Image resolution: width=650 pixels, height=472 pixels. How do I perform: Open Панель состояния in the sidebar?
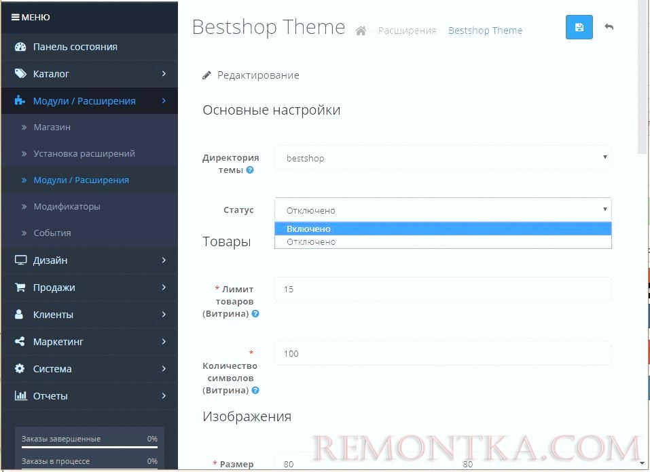(90, 47)
